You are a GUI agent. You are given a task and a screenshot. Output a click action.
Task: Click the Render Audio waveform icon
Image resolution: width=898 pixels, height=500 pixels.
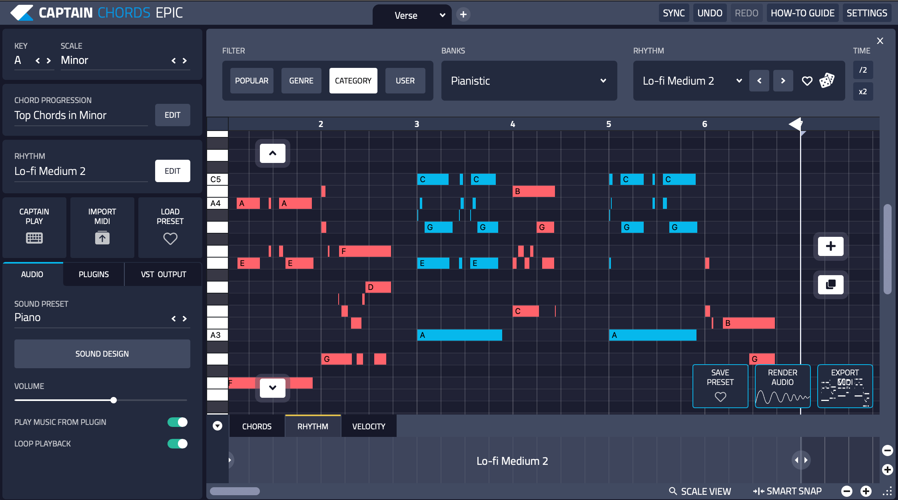click(782, 397)
